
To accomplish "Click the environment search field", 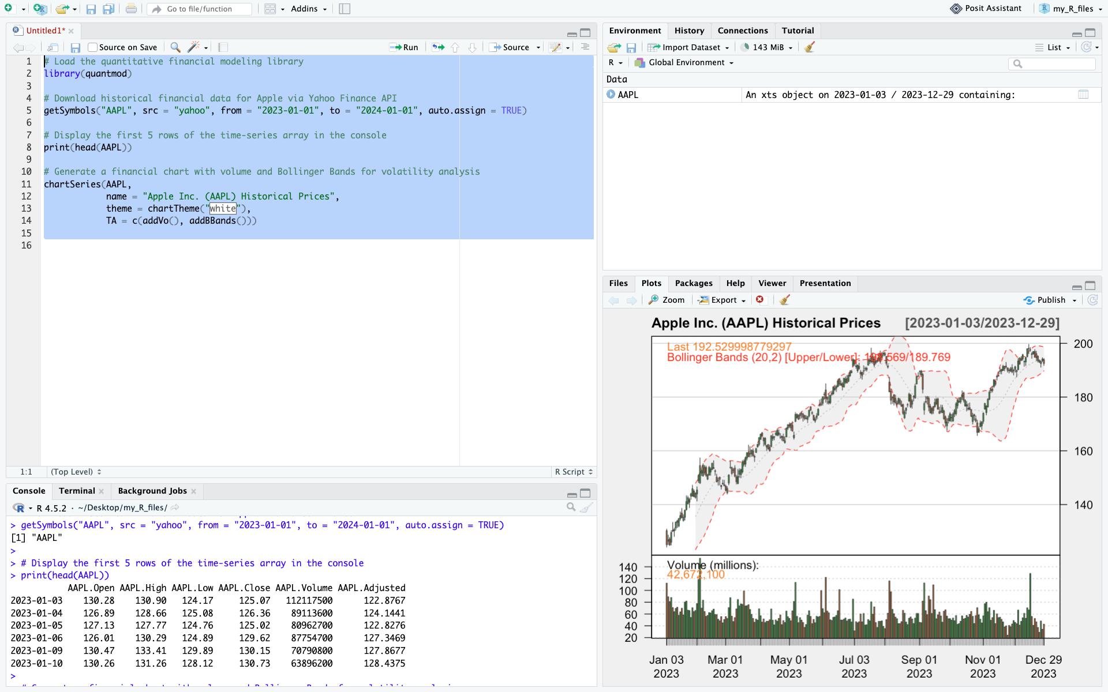I will (x=1052, y=63).
